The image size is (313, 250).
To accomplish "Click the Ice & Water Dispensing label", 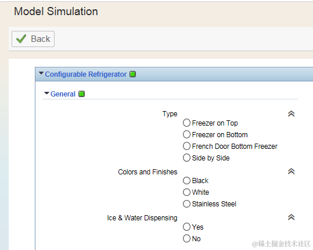I will coord(142,218).
